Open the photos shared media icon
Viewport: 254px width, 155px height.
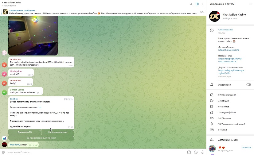coord(212,95)
